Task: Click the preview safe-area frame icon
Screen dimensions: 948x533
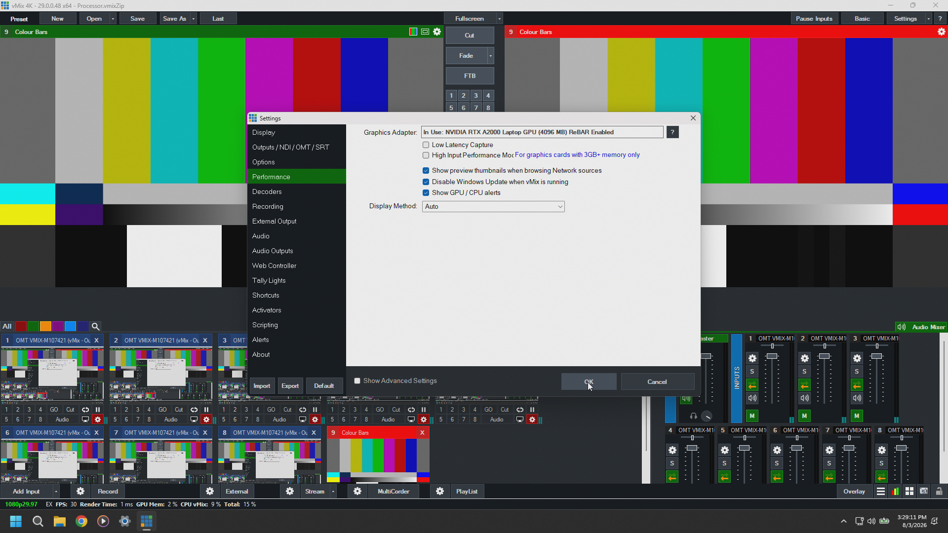Action: pyautogui.click(x=425, y=32)
